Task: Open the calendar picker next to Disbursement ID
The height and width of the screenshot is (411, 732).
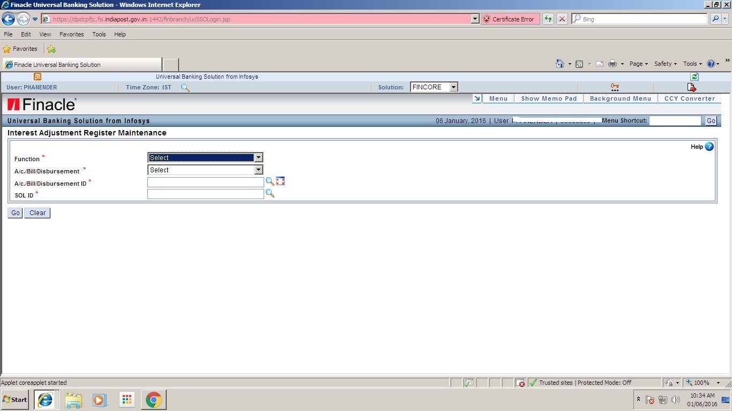Action: pyautogui.click(x=280, y=181)
